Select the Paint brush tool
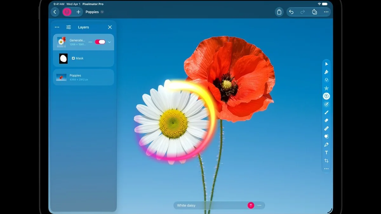 pos(326,112)
